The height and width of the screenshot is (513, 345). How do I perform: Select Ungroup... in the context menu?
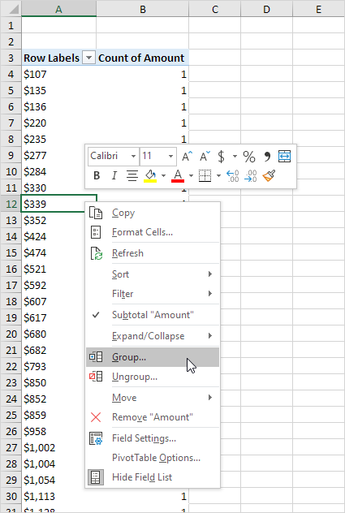[153, 377]
